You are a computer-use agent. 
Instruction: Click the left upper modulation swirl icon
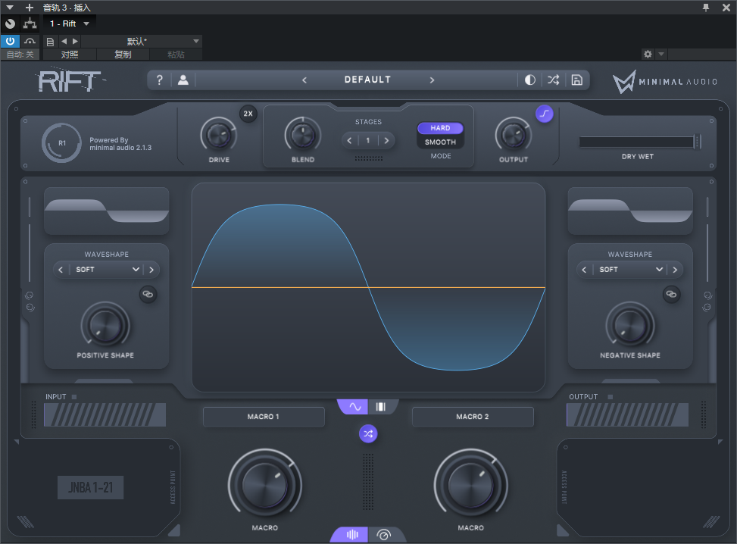click(x=29, y=295)
